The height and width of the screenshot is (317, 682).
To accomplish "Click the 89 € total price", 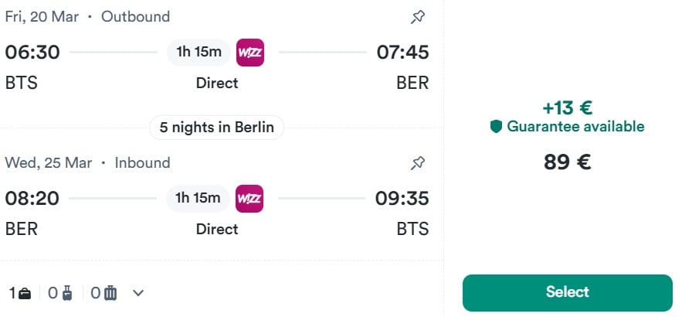I will click(568, 163).
